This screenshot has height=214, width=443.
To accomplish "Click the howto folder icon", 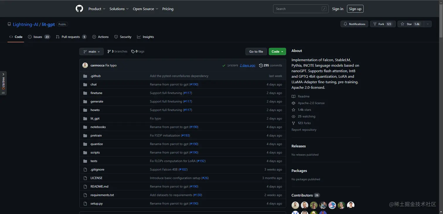I will [x=85, y=110].
